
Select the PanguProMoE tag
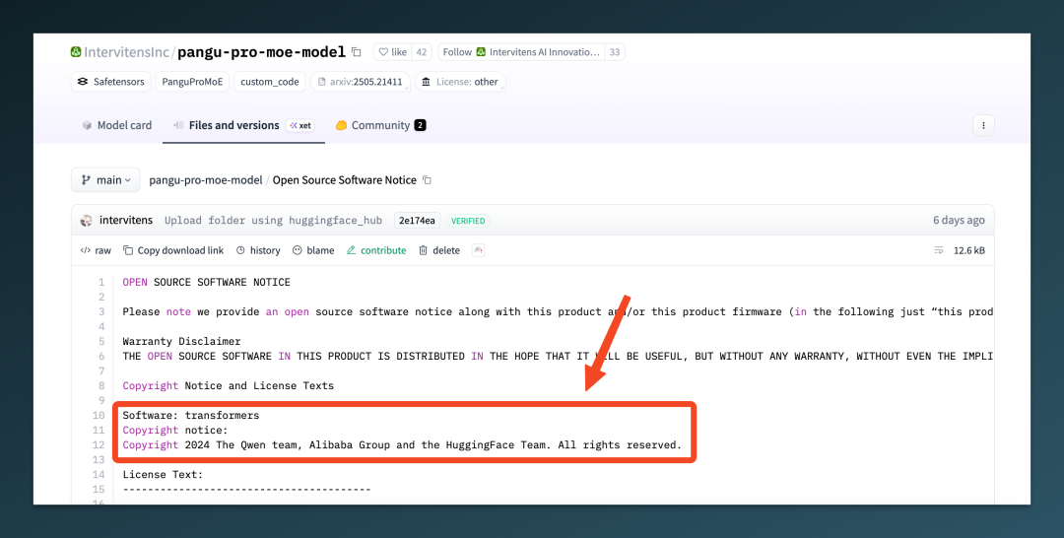pos(192,82)
